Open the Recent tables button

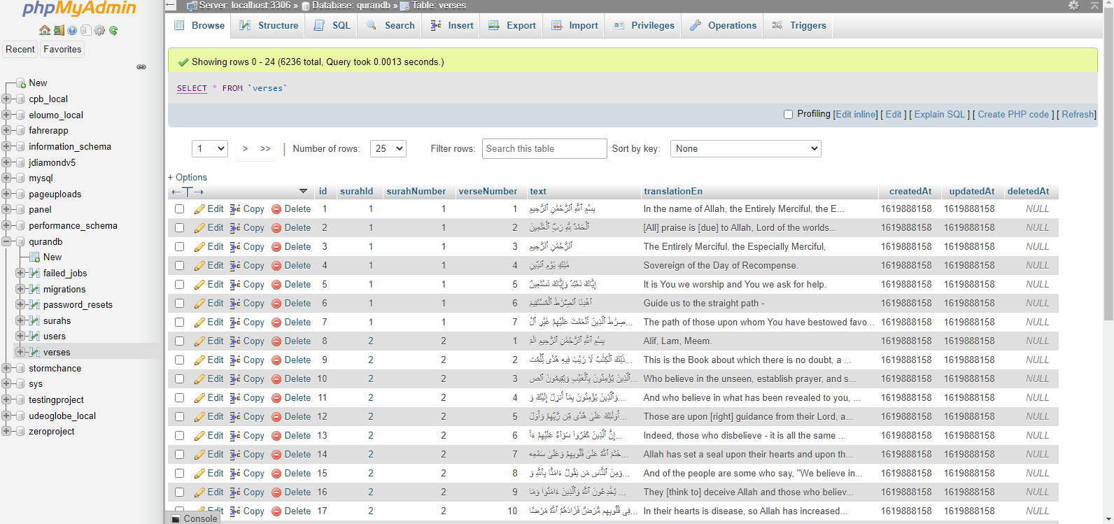[20, 49]
